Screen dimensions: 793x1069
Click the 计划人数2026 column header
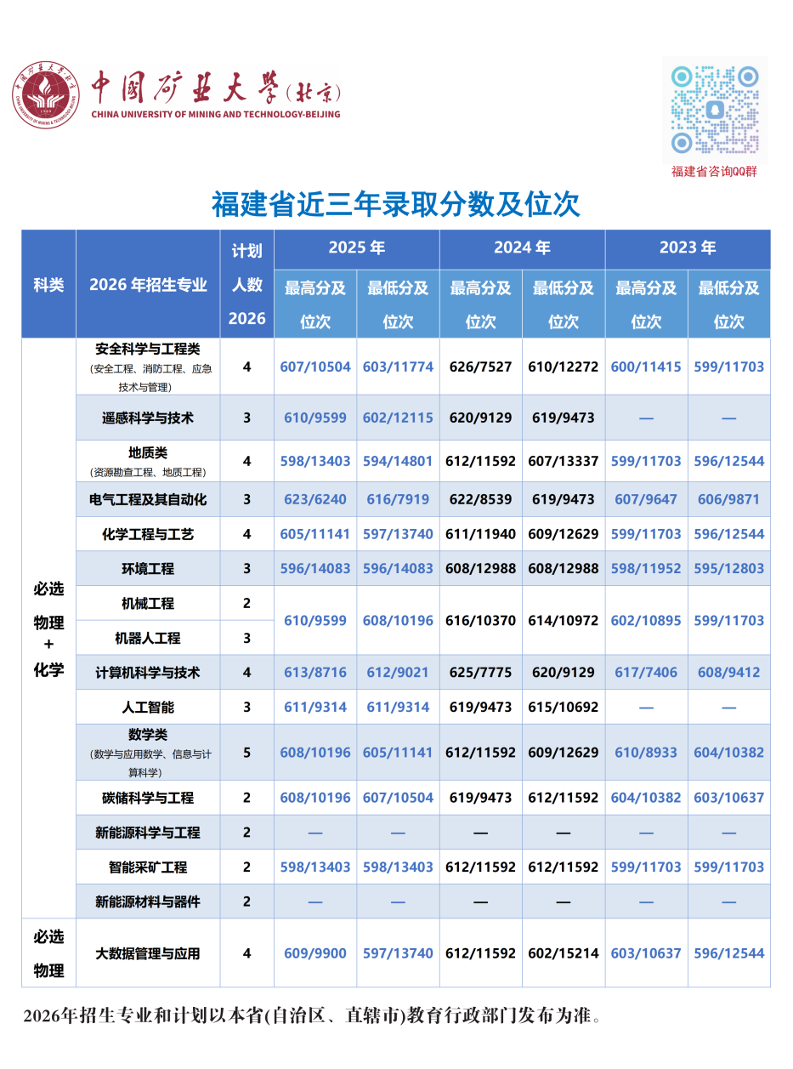247,285
